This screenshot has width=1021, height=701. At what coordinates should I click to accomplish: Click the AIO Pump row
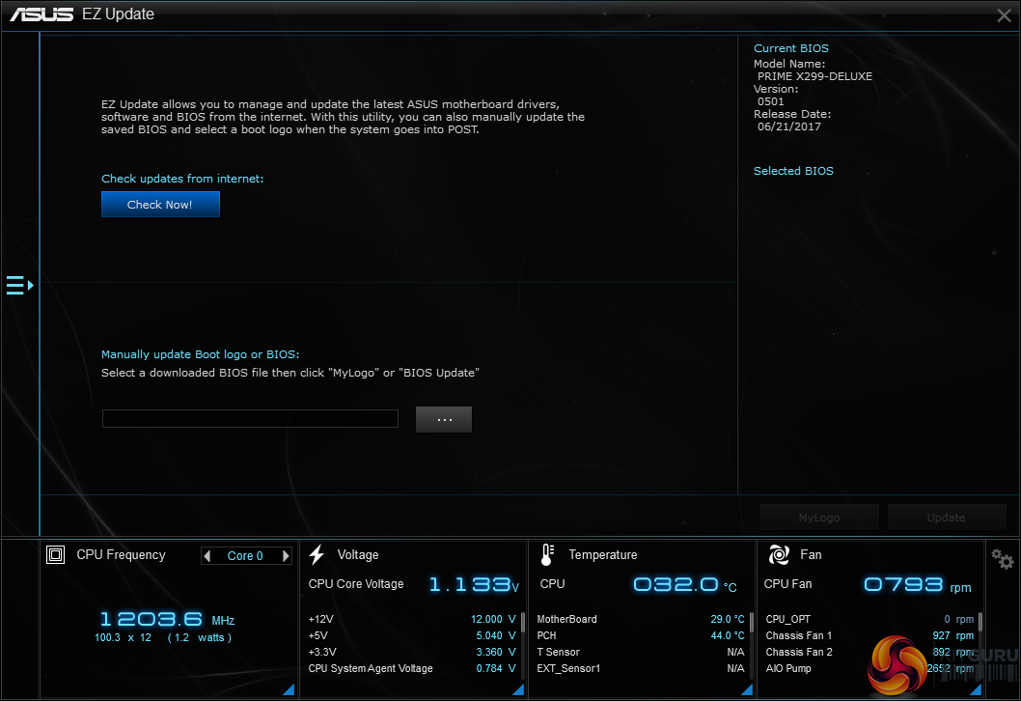pyautogui.click(x=869, y=668)
